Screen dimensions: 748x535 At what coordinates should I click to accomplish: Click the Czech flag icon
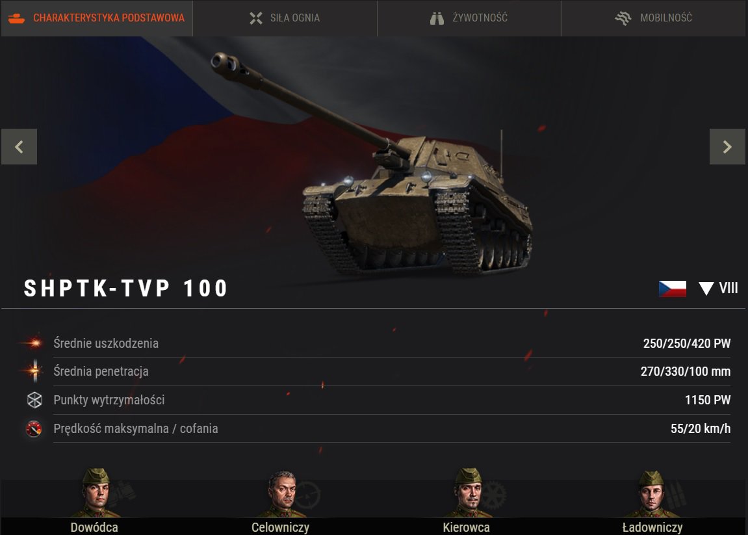tap(673, 289)
